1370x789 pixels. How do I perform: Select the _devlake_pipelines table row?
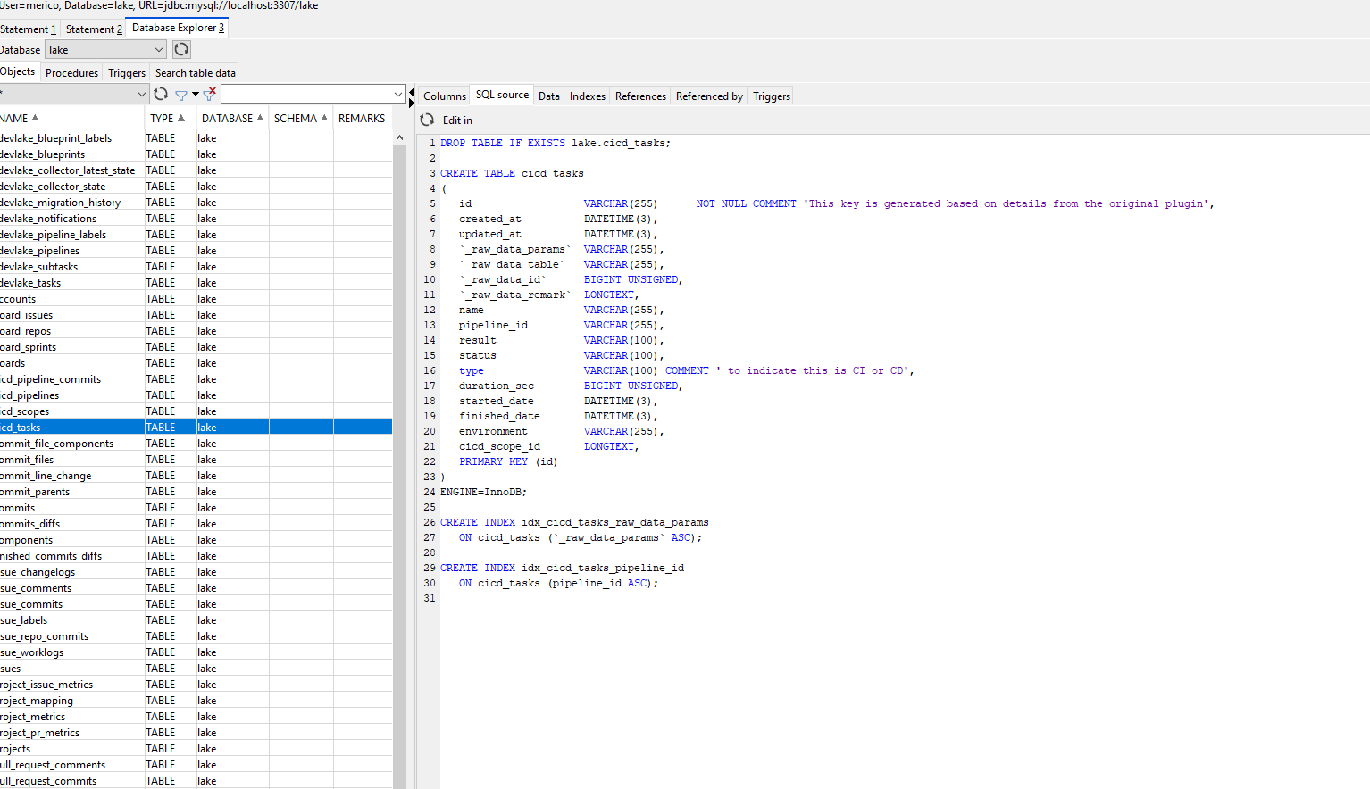(196, 250)
